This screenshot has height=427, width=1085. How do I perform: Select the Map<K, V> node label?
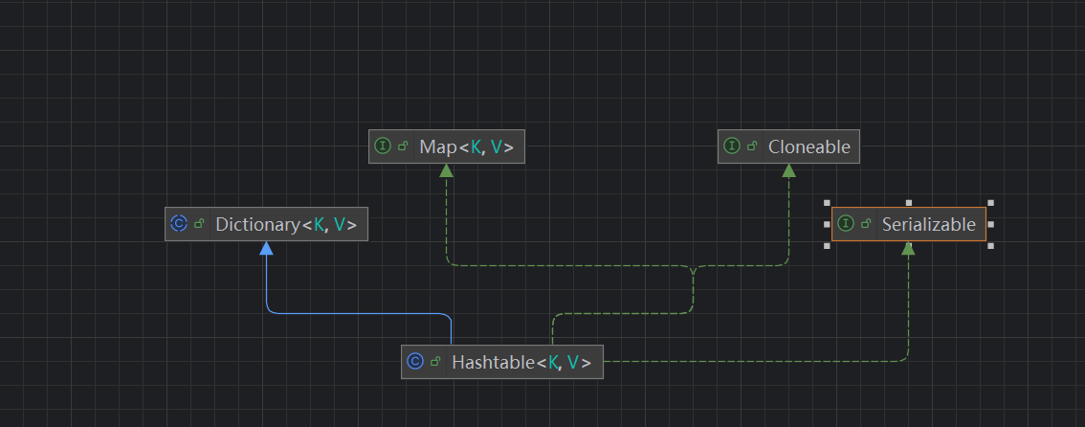(x=466, y=147)
